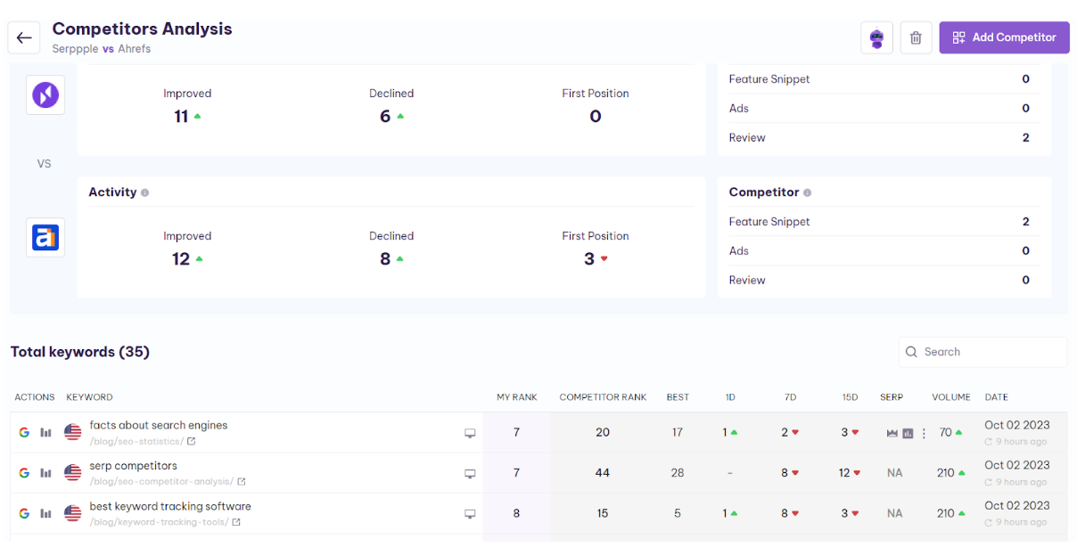
Task: Click US flag on facts about search engines row
Action: click(73, 433)
